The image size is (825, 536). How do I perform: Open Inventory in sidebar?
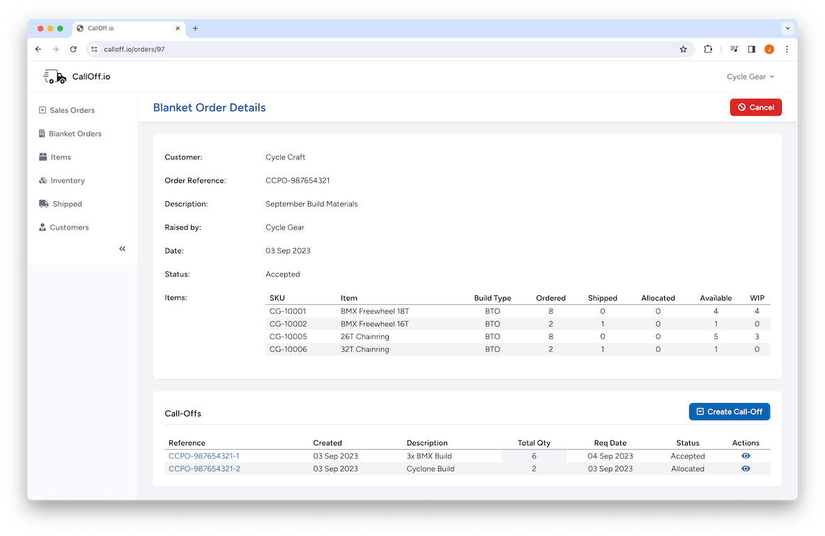click(61, 180)
